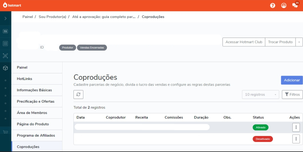Go to Sou Produtor(a) breadcrumb
The image size is (303, 152).
[x=52, y=17]
